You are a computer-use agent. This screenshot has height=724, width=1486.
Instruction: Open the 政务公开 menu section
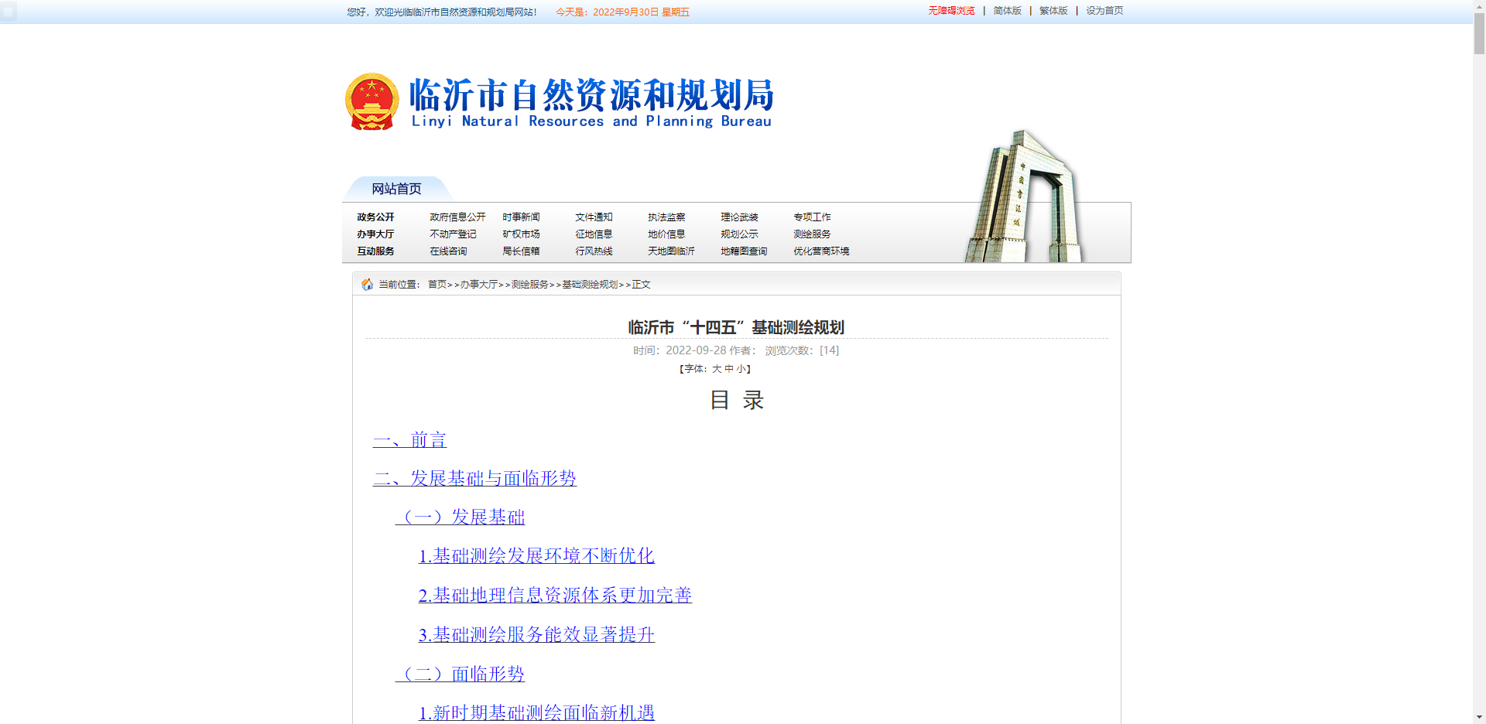(x=375, y=217)
